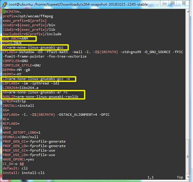
Task: Click the COMPILER=GNU line
Action: pos(15,61)
